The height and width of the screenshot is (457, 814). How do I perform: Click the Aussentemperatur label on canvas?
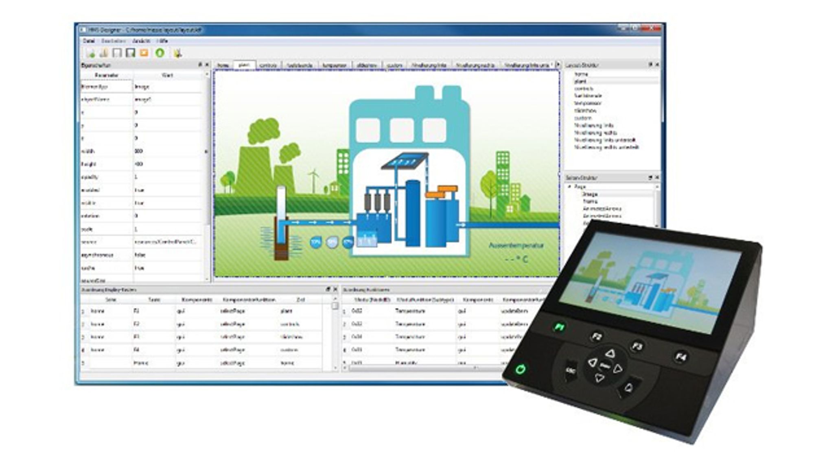pyautogui.click(x=516, y=246)
